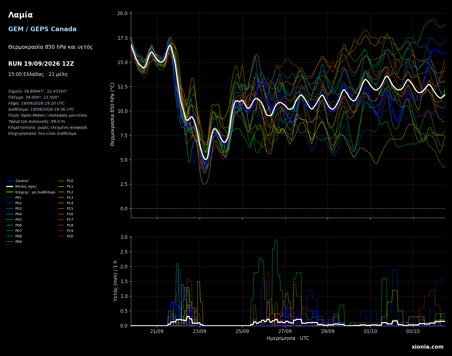Click the GEM / GEPS Canada heading
Image resolution: width=452 pixels, height=356 pixels.
click(x=42, y=29)
